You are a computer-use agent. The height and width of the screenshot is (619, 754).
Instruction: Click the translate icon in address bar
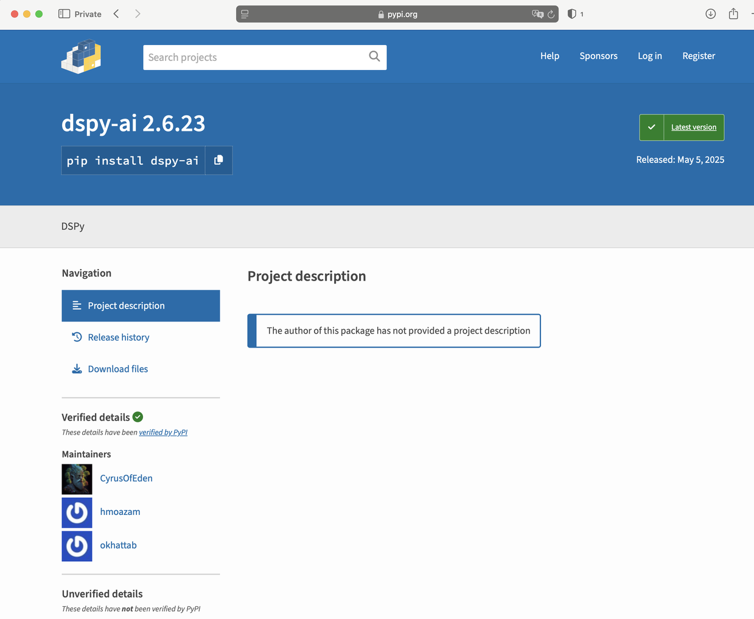537,14
